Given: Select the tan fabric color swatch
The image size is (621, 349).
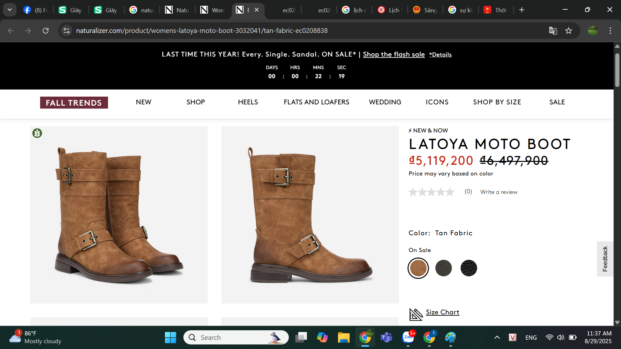Looking at the screenshot, I should (418, 268).
